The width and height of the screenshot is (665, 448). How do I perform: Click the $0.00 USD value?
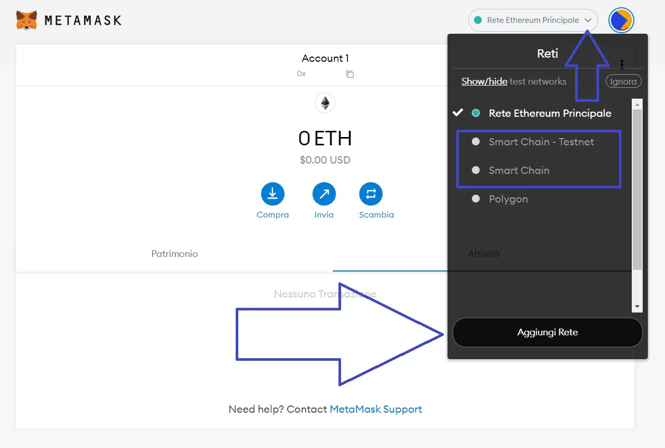click(325, 160)
